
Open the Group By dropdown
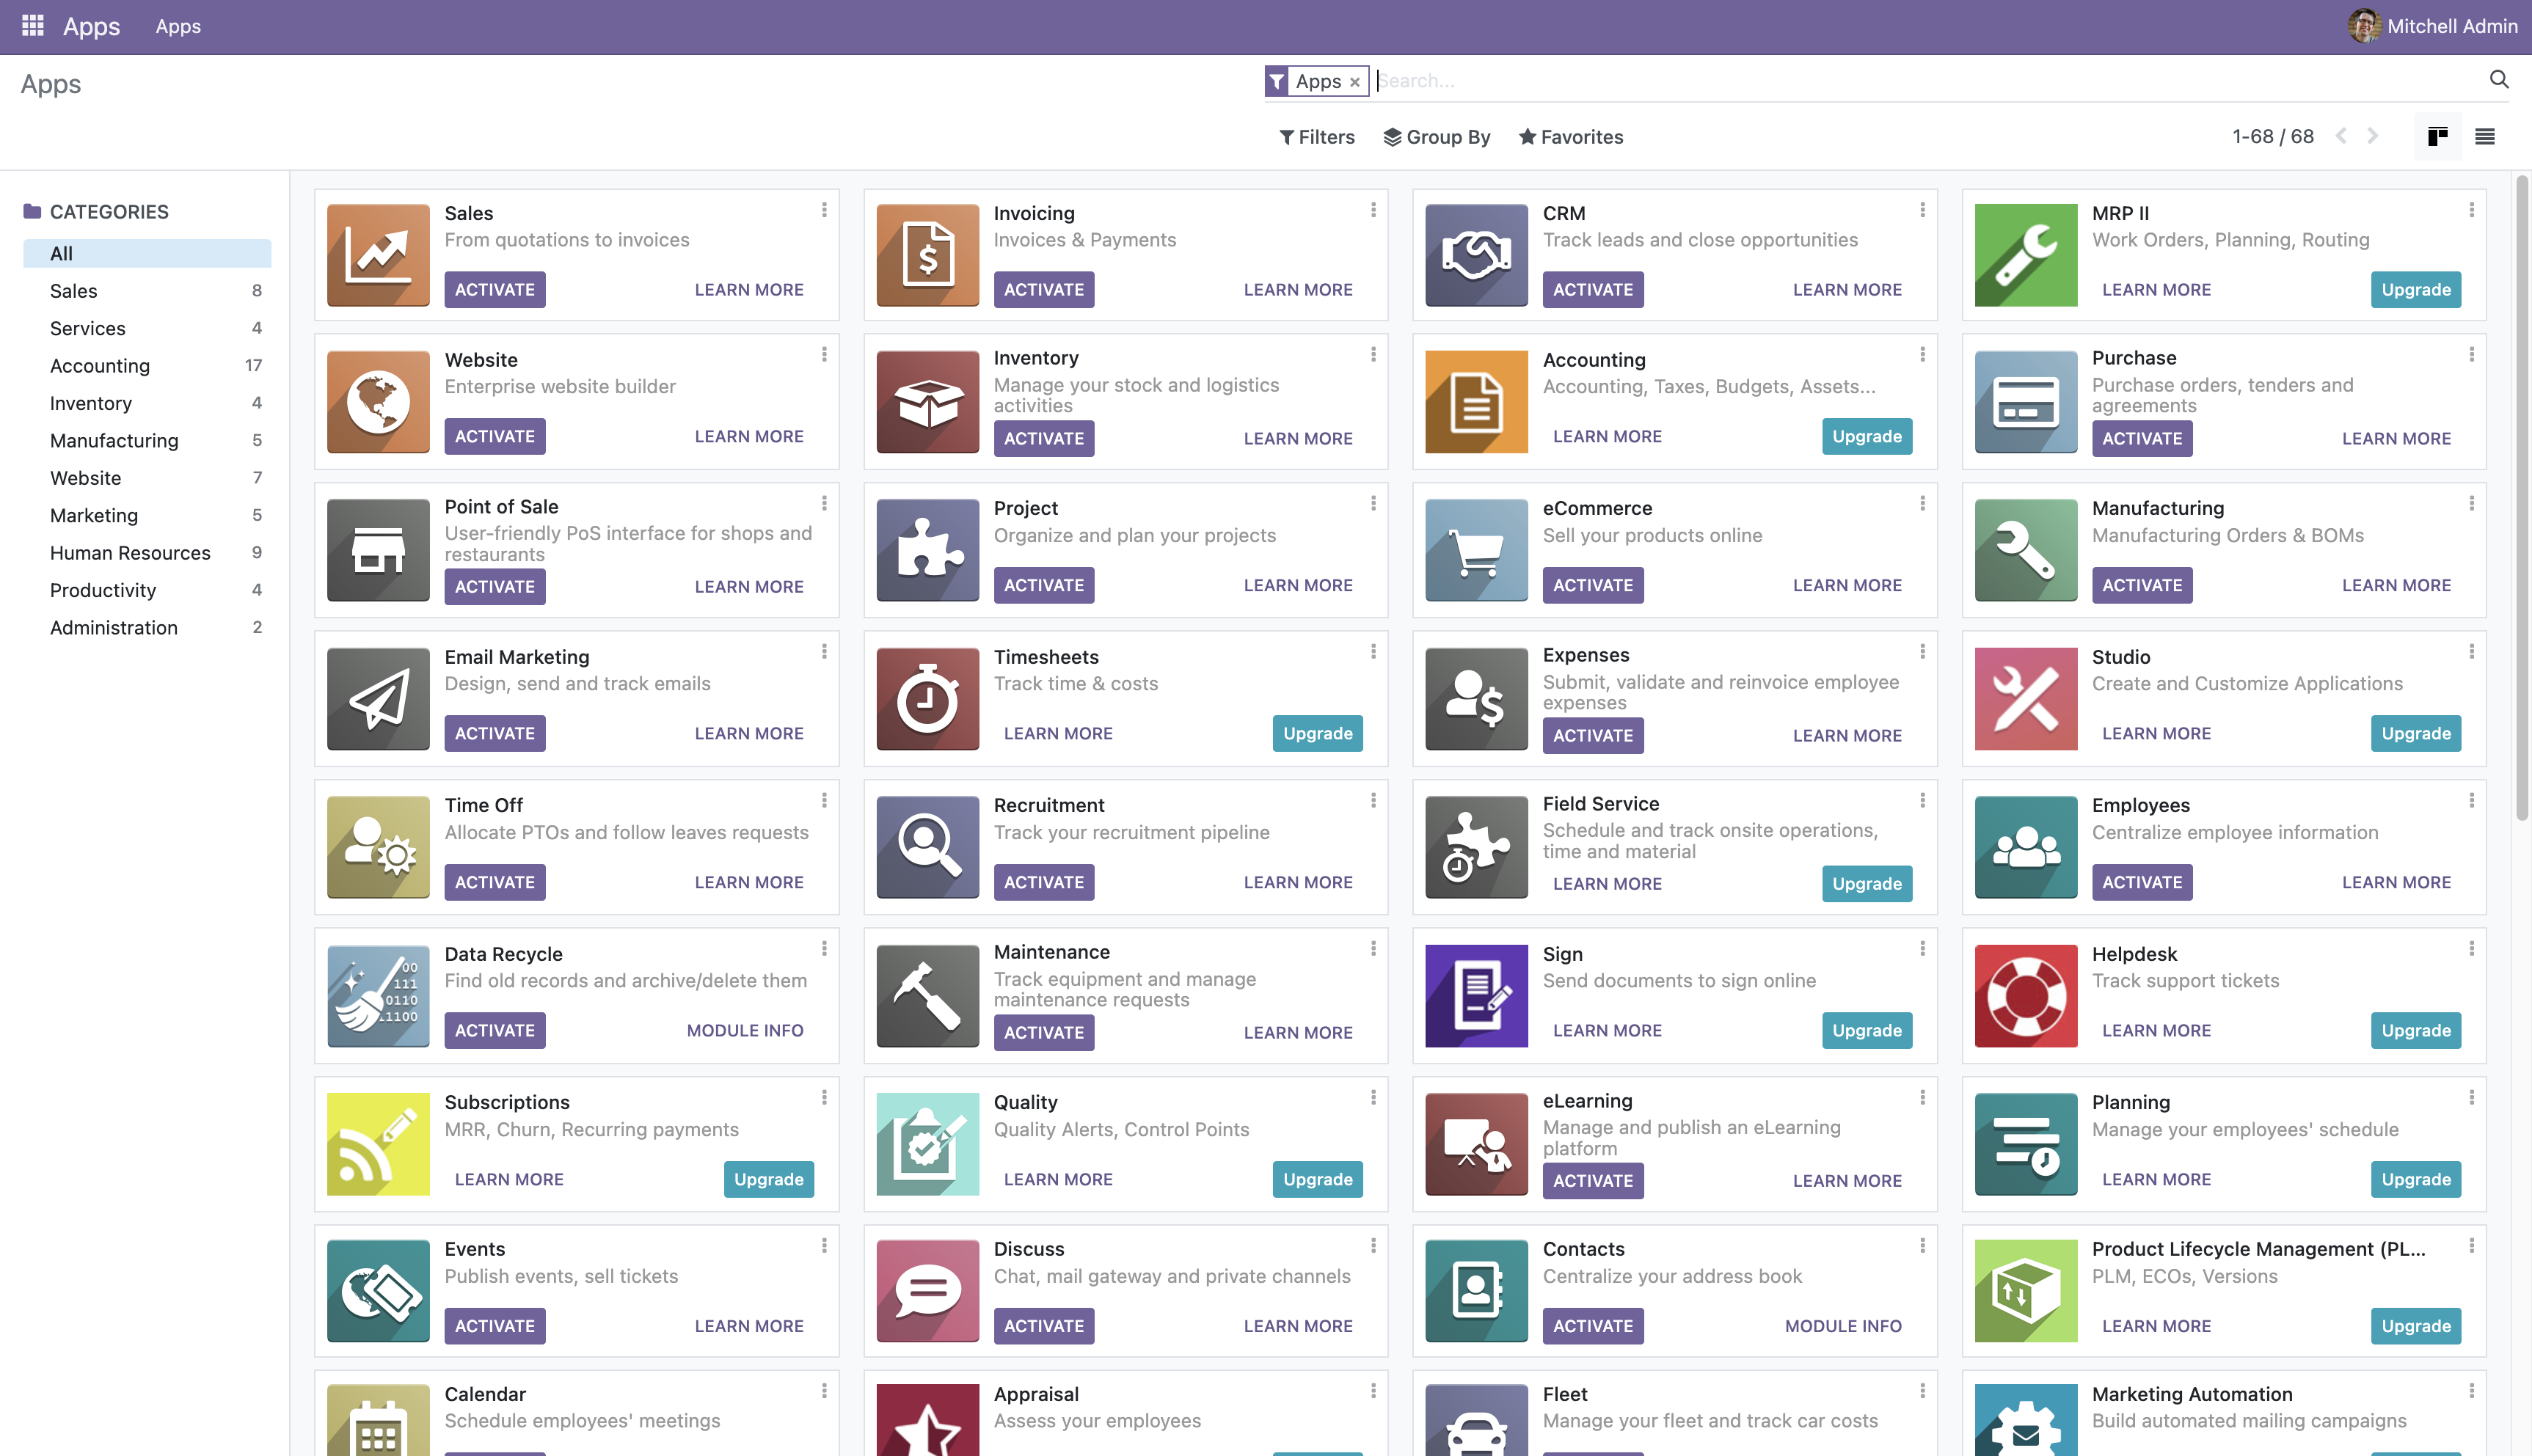[1436, 137]
